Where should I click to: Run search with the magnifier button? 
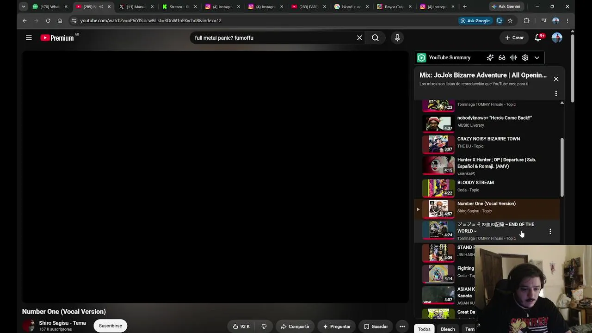(375, 38)
